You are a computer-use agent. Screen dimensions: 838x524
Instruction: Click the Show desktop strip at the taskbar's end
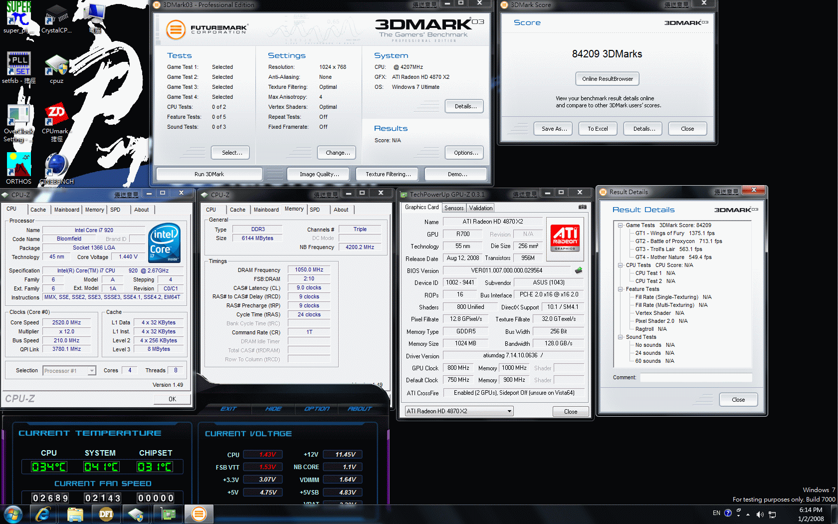click(x=834, y=514)
